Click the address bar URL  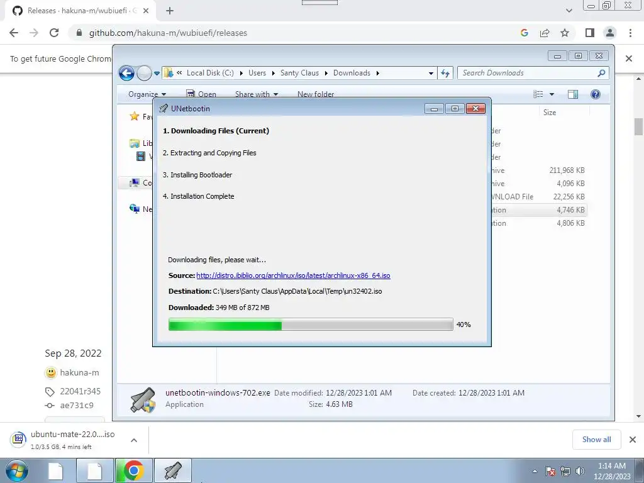click(x=168, y=33)
